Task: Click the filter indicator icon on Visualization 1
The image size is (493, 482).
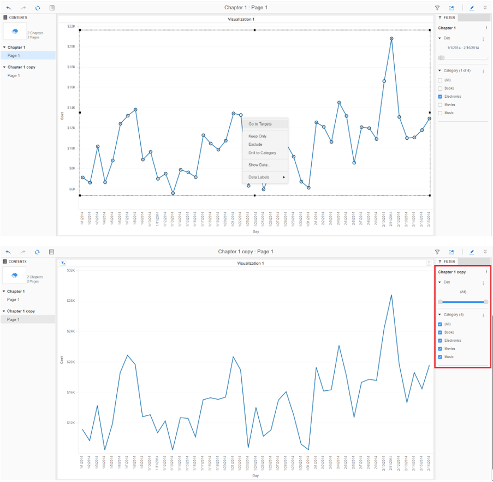Action: [x=62, y=263]
